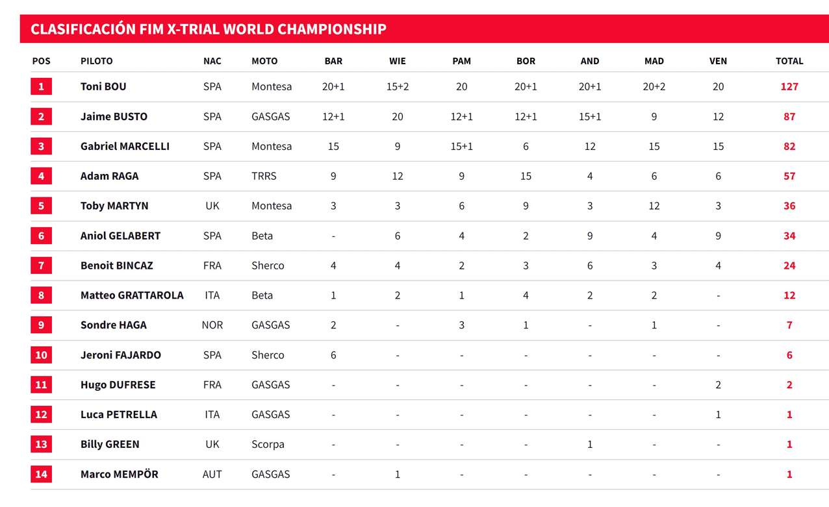Viewport: 829px width, 507px height.
Task: Click the WIE round column header
Action: [x=398, y=61]
